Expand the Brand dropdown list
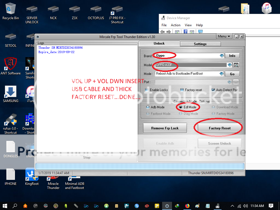 [x=221, y=56]
